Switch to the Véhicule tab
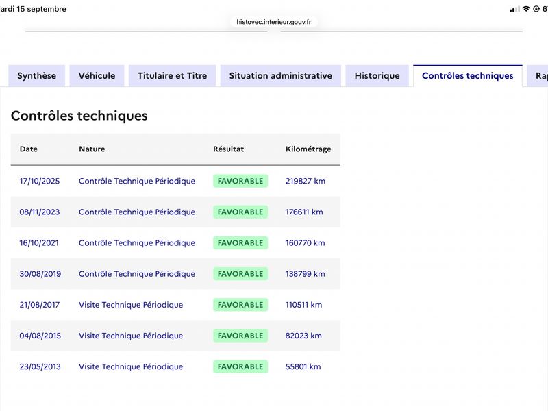 point(97,76)
